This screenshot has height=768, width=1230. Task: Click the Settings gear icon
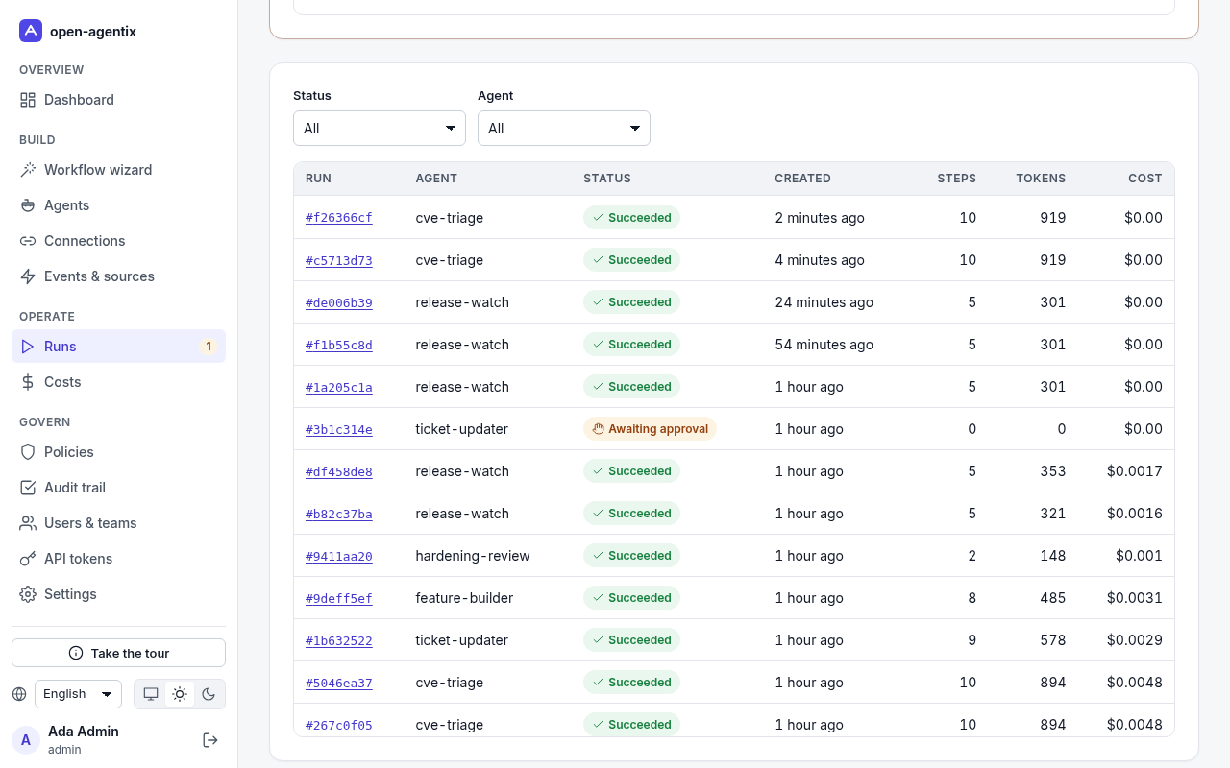[28, 594]
